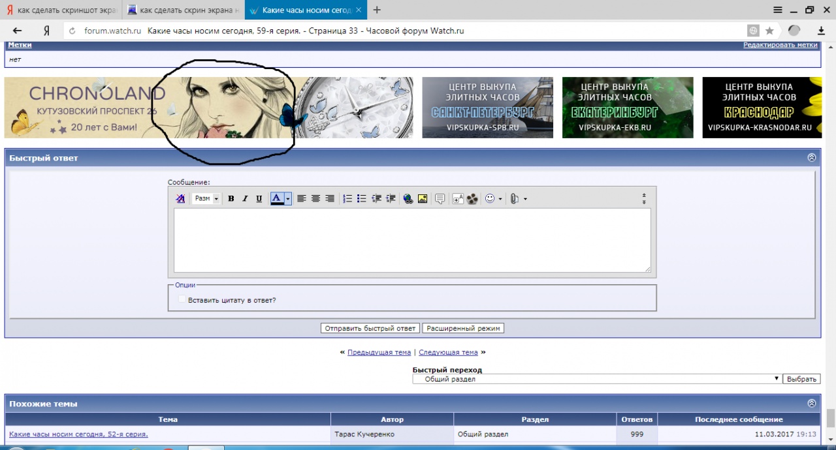
Task: Expand the 'Быстрый переход' forum selector
Action: [x=597, y=379]
